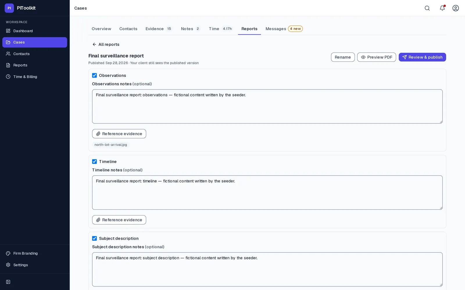Open Time & Billing in sidebar
The width and height of the screenshot is (465, 290).
coord(35,77)
